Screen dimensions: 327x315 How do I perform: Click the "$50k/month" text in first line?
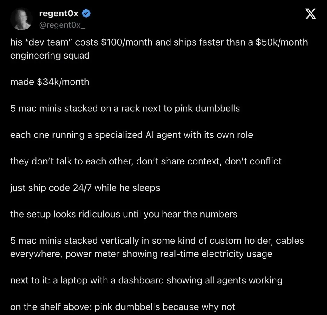pyautogui.click(x=282, y=42)
